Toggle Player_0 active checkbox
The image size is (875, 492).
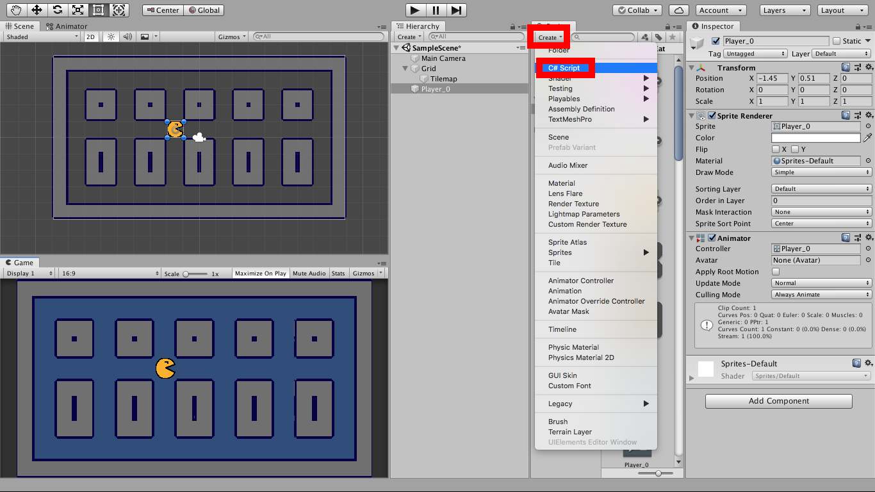point(716,41)
